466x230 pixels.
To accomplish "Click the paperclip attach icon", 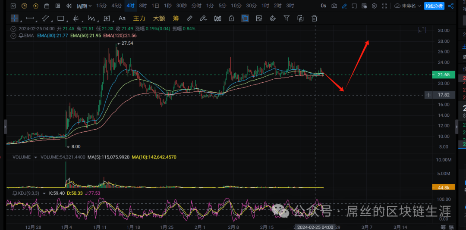I will 273,19.
